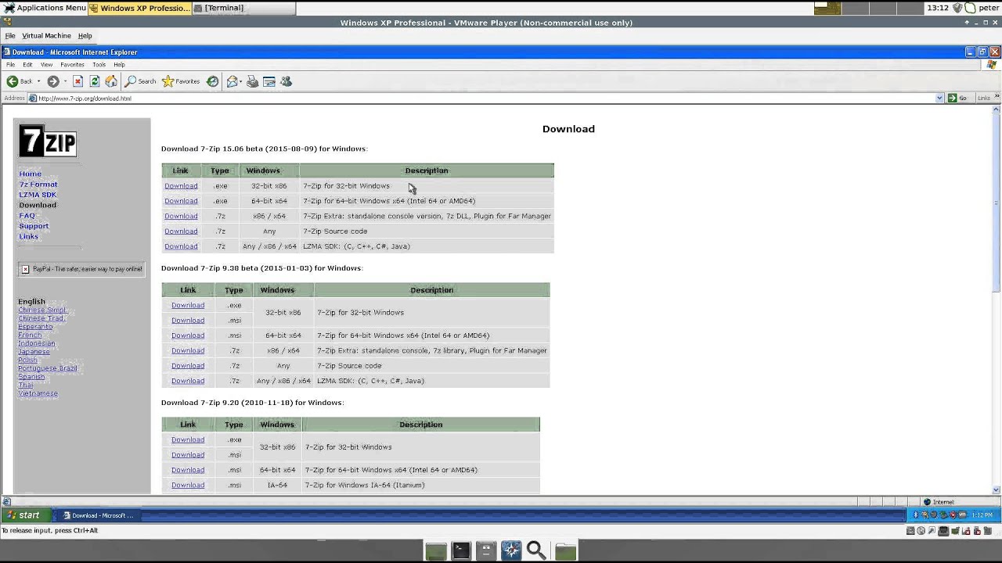The width and height of the screenshot is (1002, 563).
Task: Download 7-Zip 15.06 64-bit x64 exe
Action: click(x=181, y=201)
